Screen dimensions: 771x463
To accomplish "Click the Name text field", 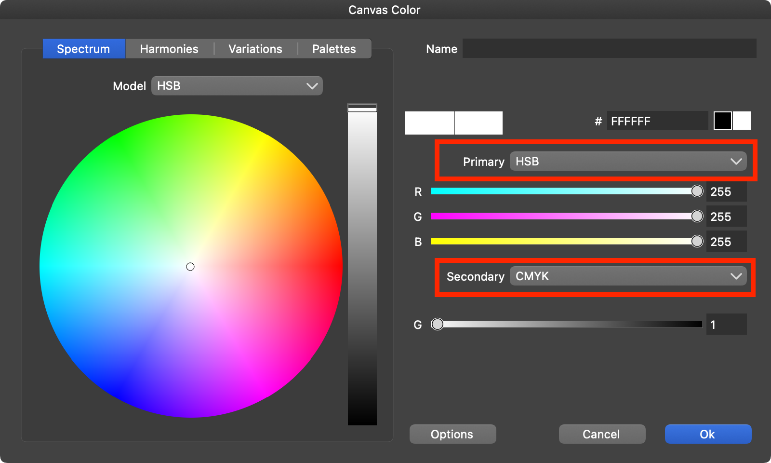I will pyautogui.click(x=609, y=49).
